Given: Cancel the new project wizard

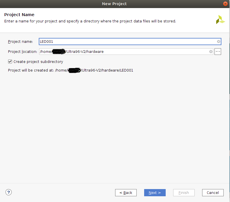Looking at the screenshot, I should (213, 193).
